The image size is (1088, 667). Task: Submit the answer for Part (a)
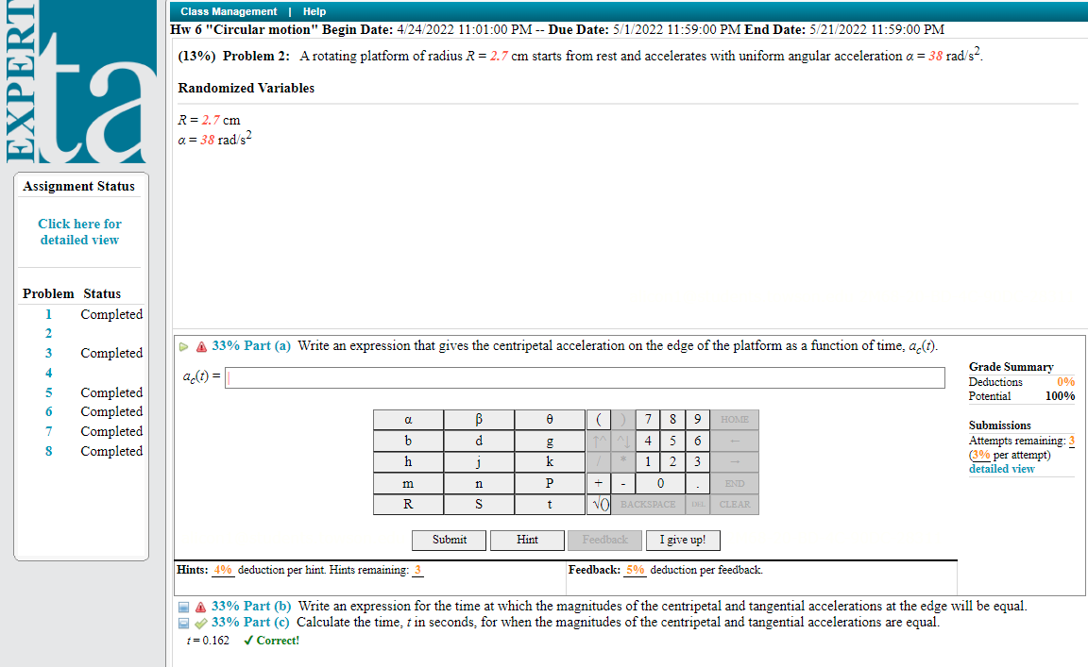[x=449, y=540]
